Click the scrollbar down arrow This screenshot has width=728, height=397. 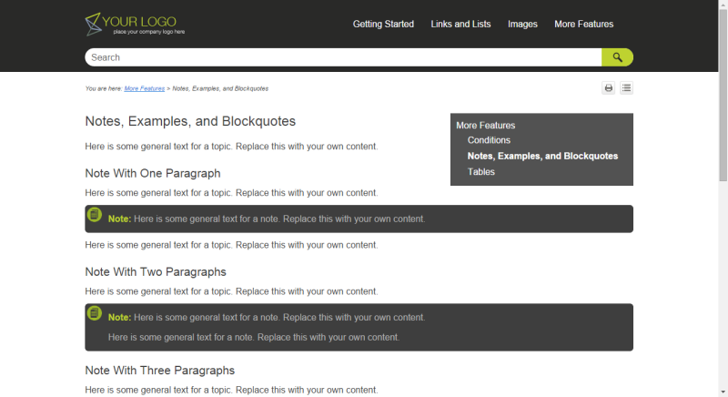tap(723, 392)
